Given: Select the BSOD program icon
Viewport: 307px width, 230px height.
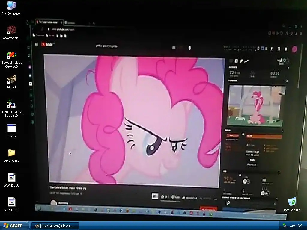Looking at the screenshot, I should [x=11, y=131].
